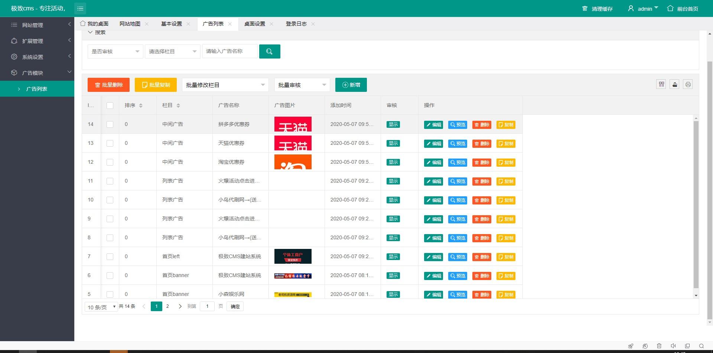The width and height of the screenshot is (713, 353).
Task: Check the row 10 checkbox
Action: [110, 200]
